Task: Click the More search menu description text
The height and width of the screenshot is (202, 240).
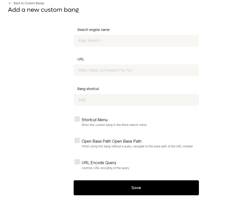Action: point(114,125)
